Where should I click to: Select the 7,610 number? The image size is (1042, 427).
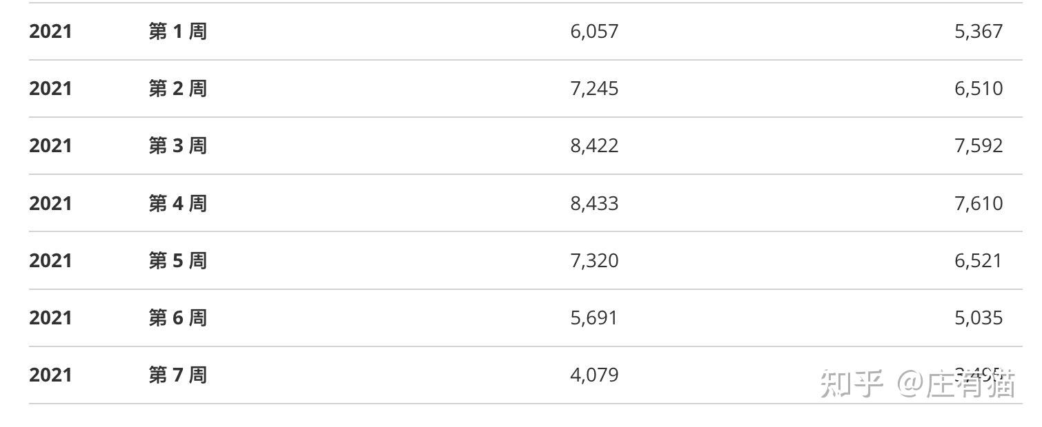tap(978, 204)
